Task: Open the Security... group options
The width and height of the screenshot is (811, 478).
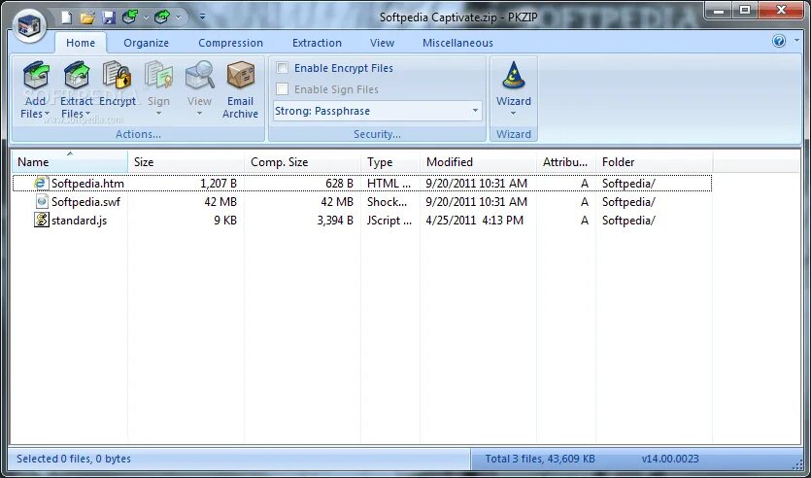Action: point(377,134)
